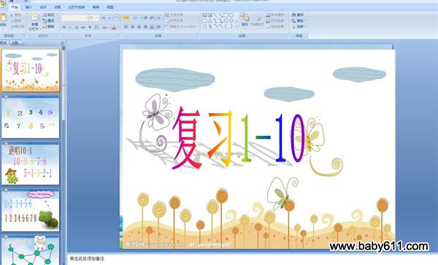Screen dimensions: 438x265
Task: Open the font size dropdown
Action: tap(98, 18)
